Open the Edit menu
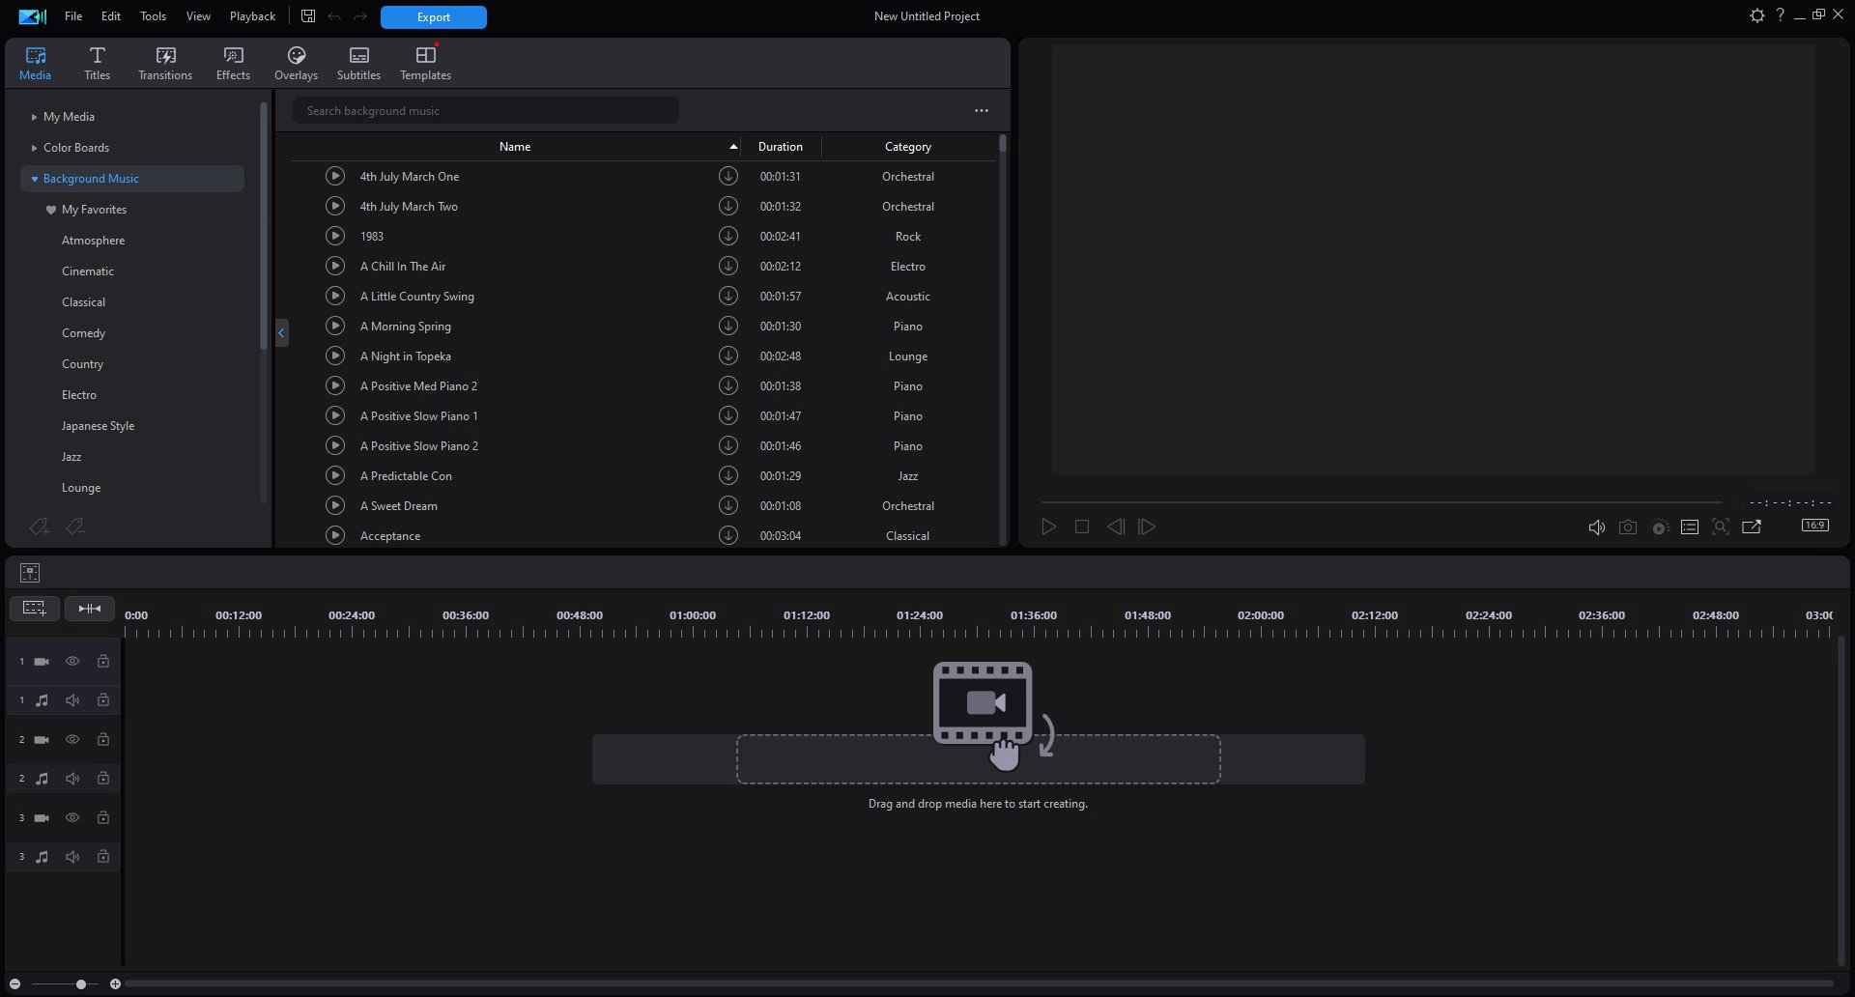Screen dimensions: 1855x997 pyautogui.click(x=111, y=16)
